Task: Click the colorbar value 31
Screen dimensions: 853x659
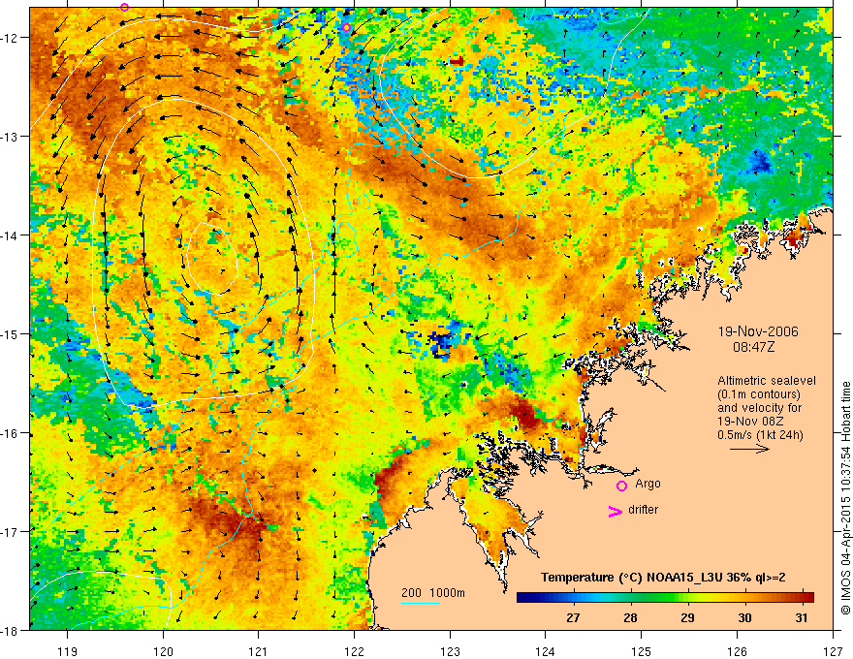Action: [801, 617]
